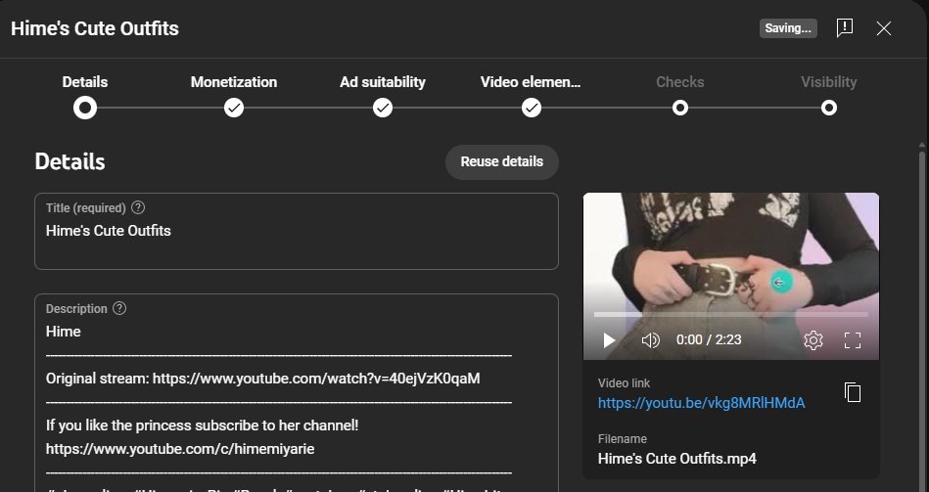
Task: Go to the Visibility step
Action: tap(828, 108)
